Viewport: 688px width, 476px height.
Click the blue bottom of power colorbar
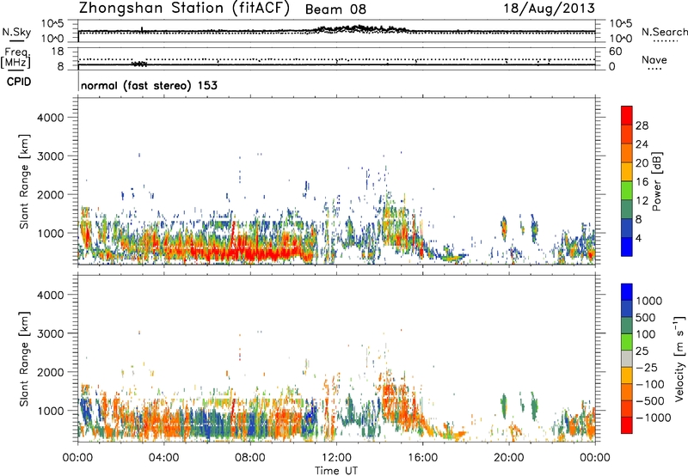point(627,247)
